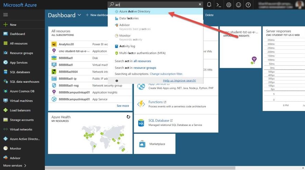Refresh the Azure Health tile
Image resolution: width=305 pixels, height=170 pixels.
click(x=128, y=117)
